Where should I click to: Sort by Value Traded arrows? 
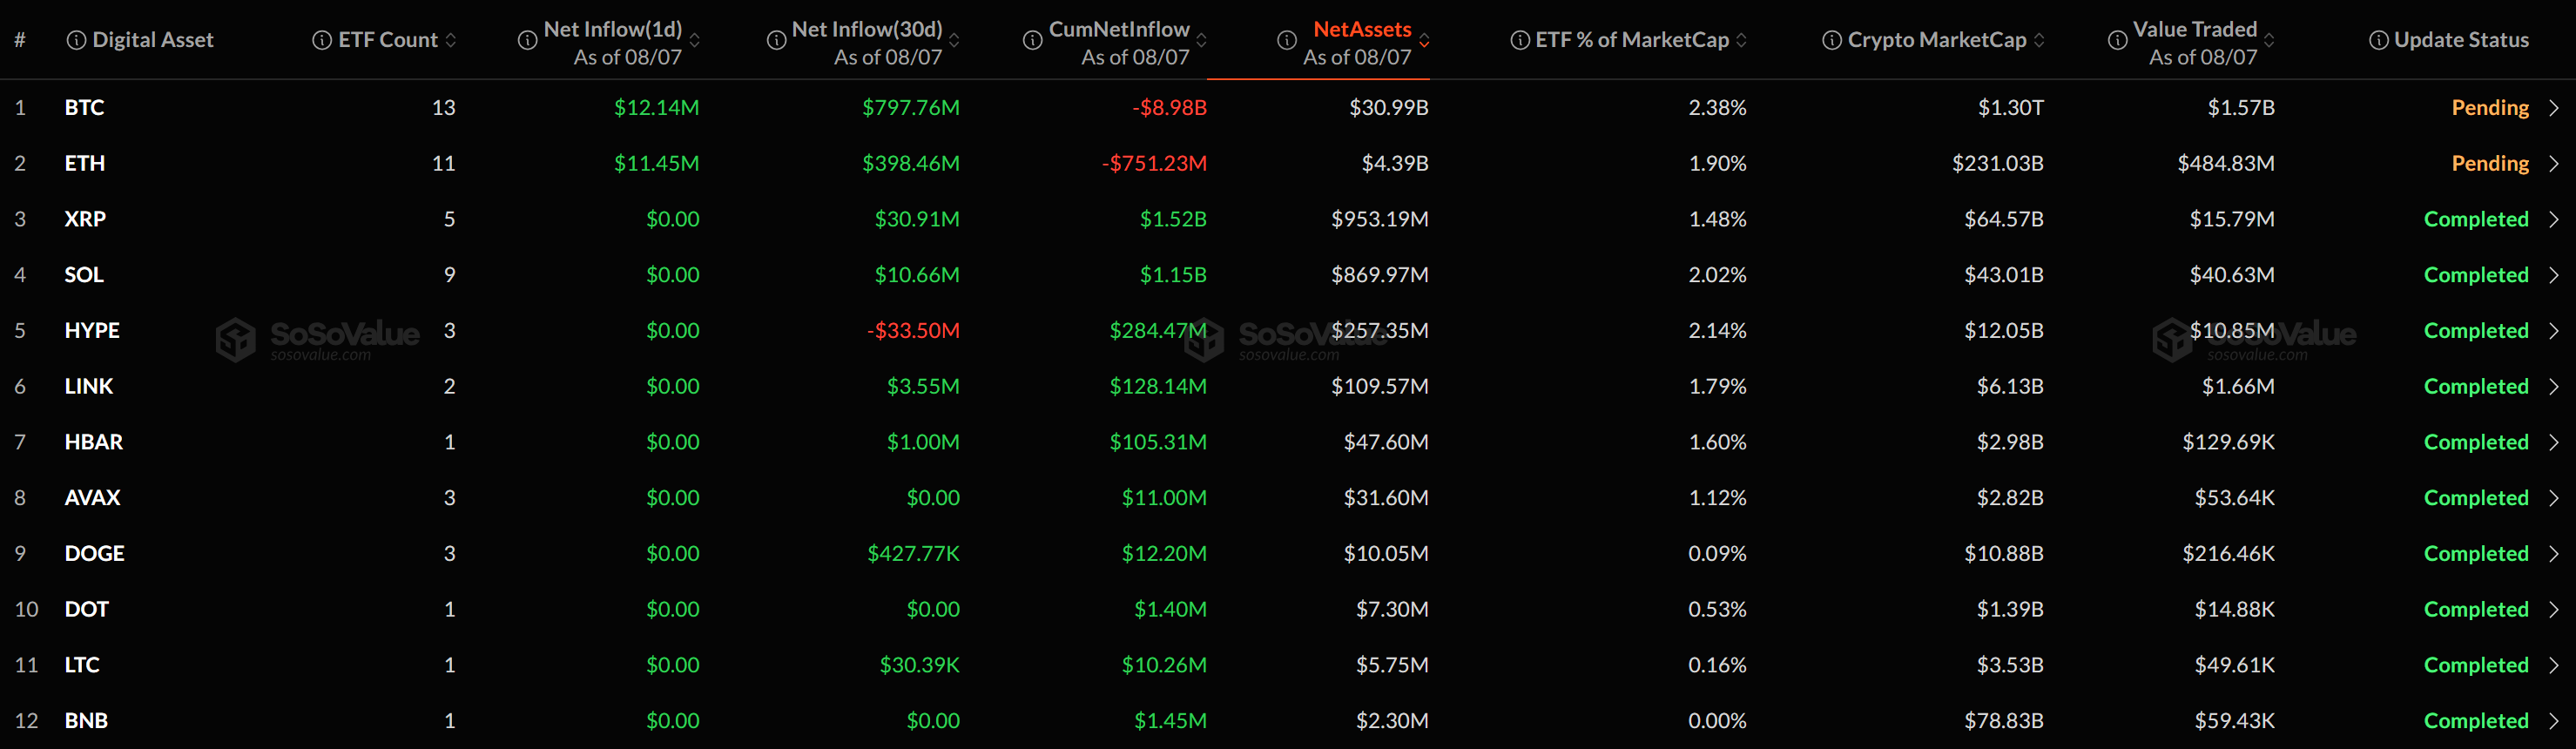(x=2269, y=40)
